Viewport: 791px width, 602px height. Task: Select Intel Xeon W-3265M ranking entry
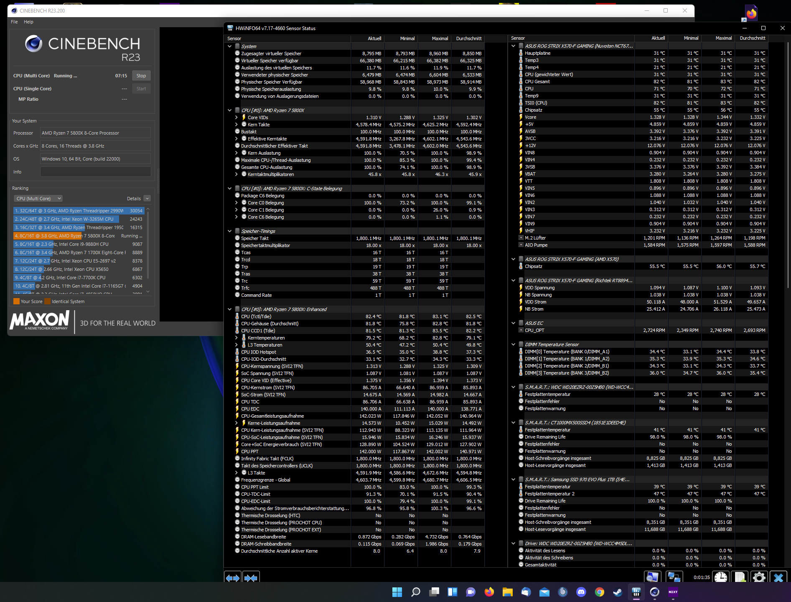79,219
